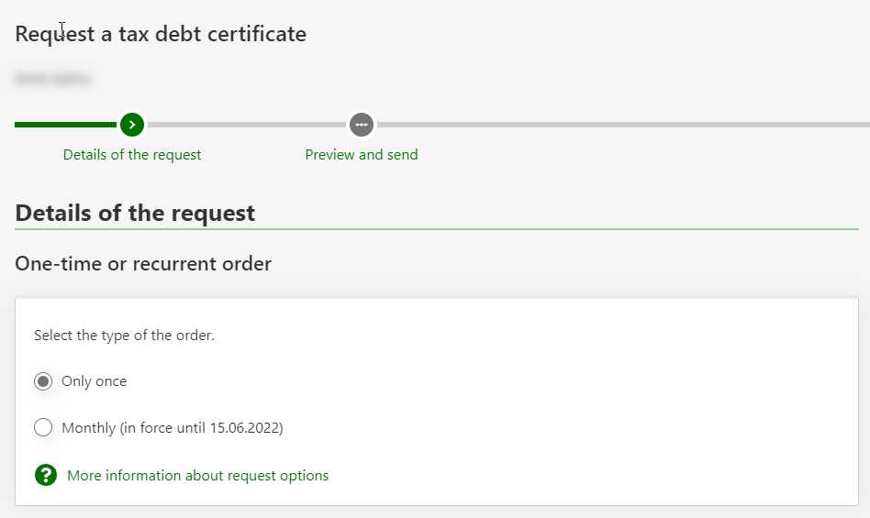Select the "Only once" radio button
The height and width of the screenshot is (518, 870).
tap(43, 381)
